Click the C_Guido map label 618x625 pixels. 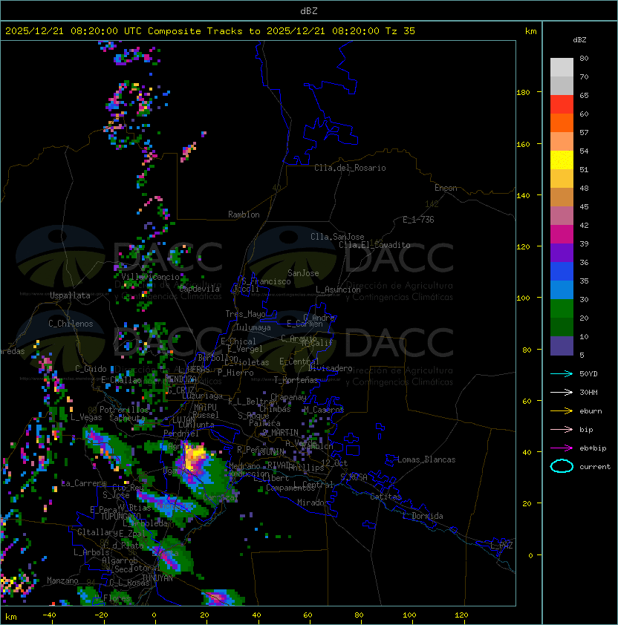pyautogui.click(x=91, y=369)
